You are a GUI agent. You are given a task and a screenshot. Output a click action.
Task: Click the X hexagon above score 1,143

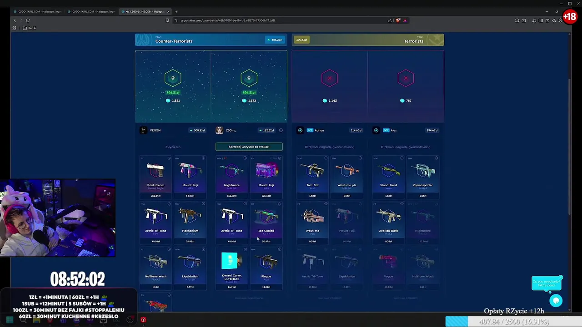[330, 78]
